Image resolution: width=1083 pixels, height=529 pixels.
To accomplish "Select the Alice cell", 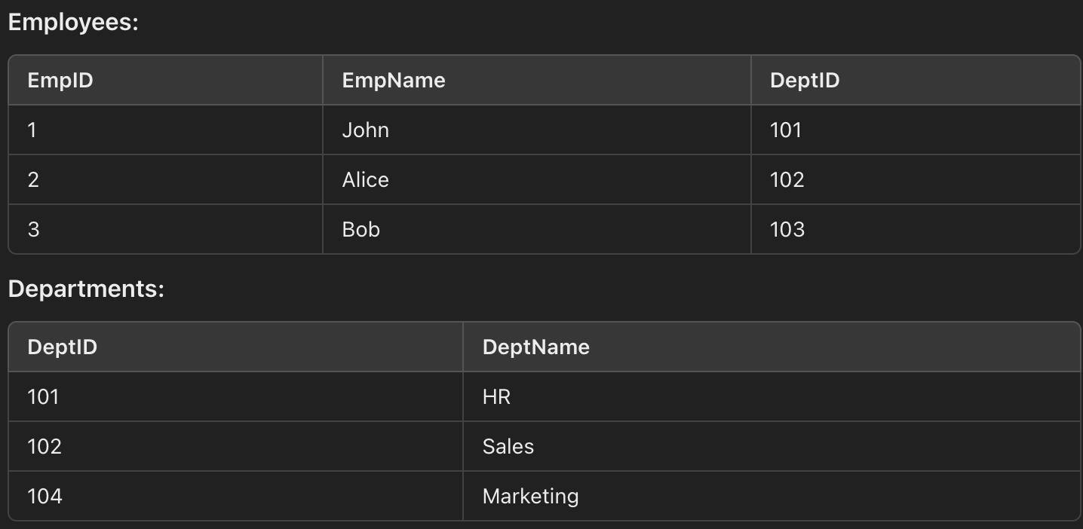I will [x=366, y=180].
